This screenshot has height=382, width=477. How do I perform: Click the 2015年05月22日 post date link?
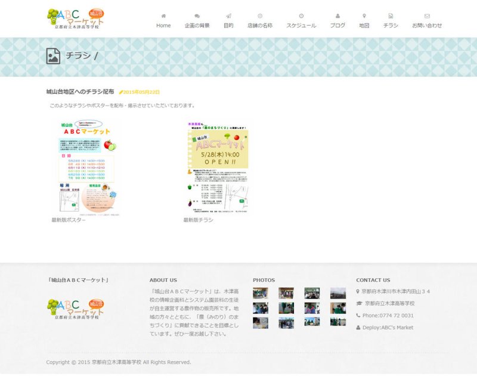point(141,93)
